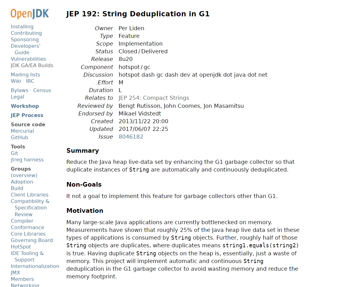
Task: Open issue 8046182
Action: pyautogui.click(x=131, y=137)
